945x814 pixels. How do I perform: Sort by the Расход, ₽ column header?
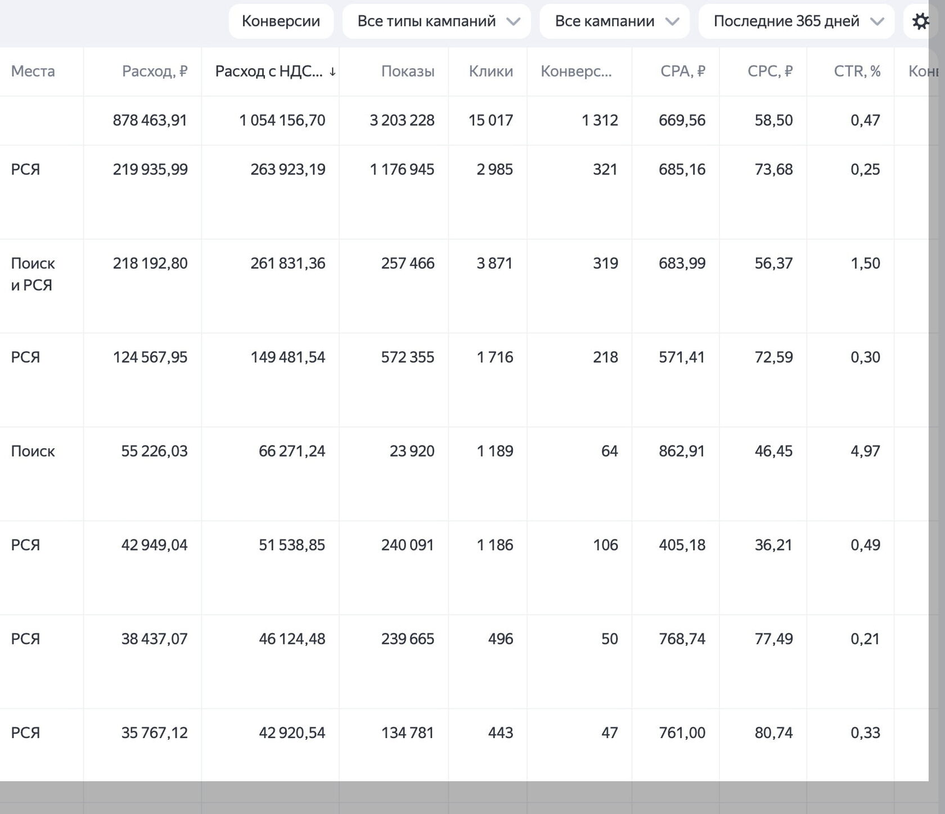[155, 71]
